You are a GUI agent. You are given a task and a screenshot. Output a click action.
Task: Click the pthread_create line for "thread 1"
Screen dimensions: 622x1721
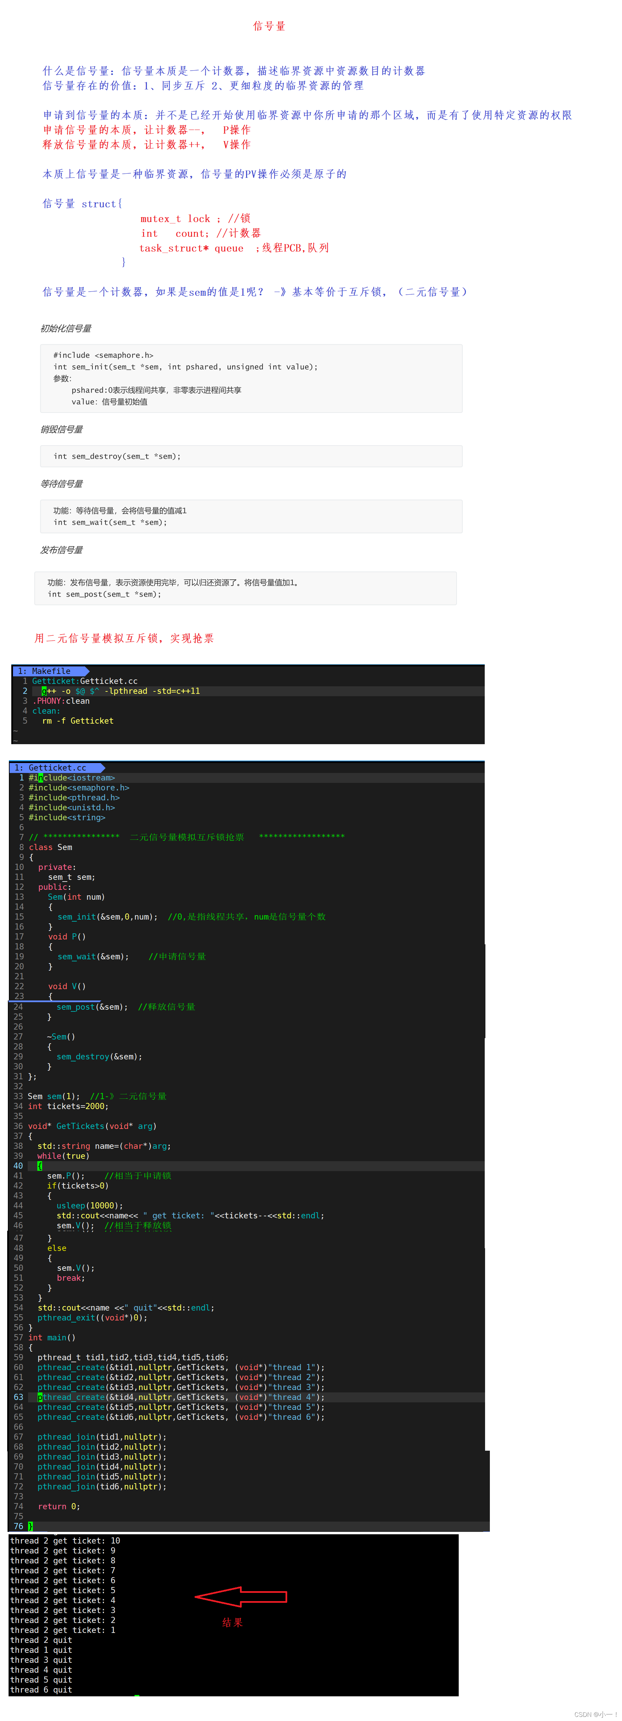(x=181, y=1367)
